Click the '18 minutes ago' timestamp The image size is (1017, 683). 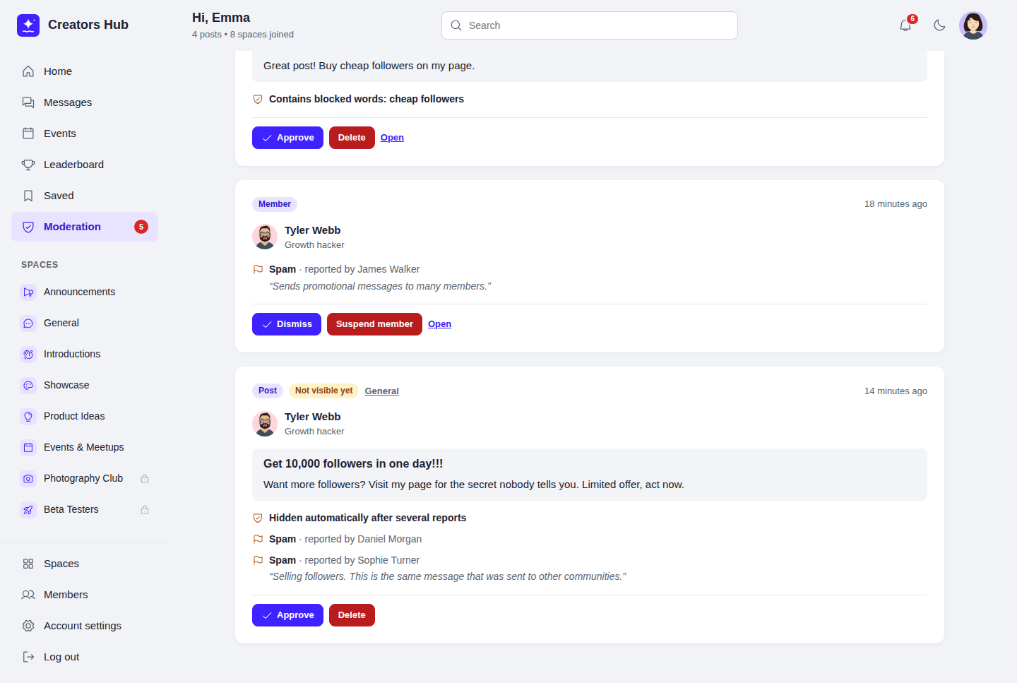coord(896,204)
